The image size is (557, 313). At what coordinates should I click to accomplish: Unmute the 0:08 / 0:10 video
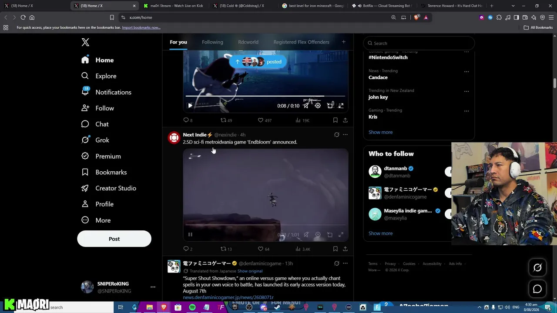pos(306,106)
